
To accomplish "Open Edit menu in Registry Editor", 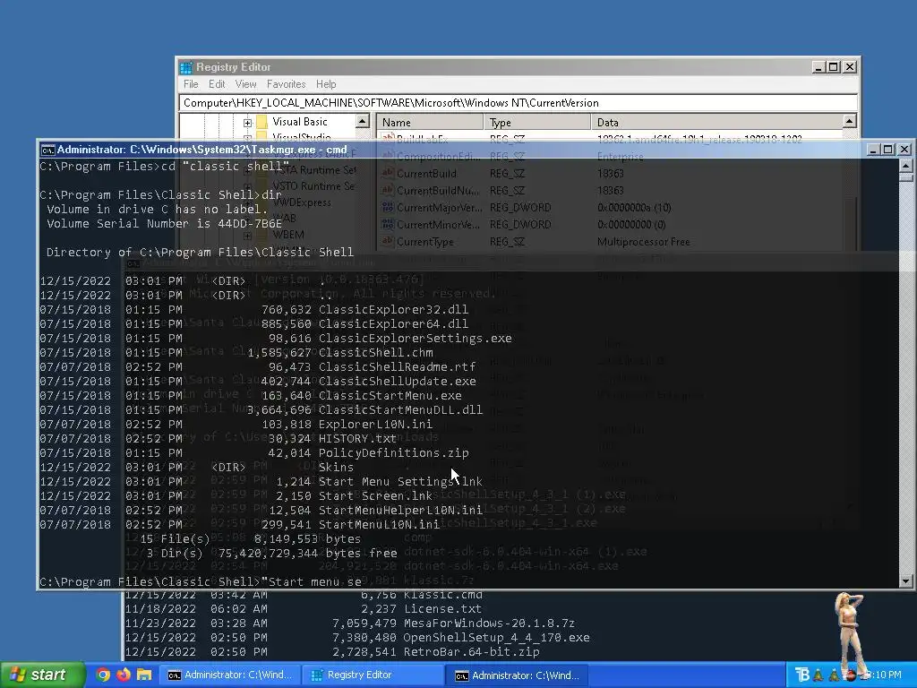I will [x=217, y=84].
